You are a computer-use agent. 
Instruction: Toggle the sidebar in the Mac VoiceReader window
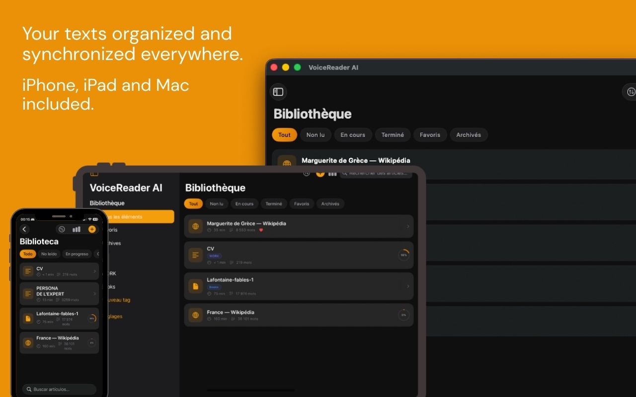click(278, 92)
